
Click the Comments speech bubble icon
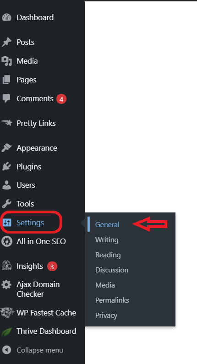[6, 99]
